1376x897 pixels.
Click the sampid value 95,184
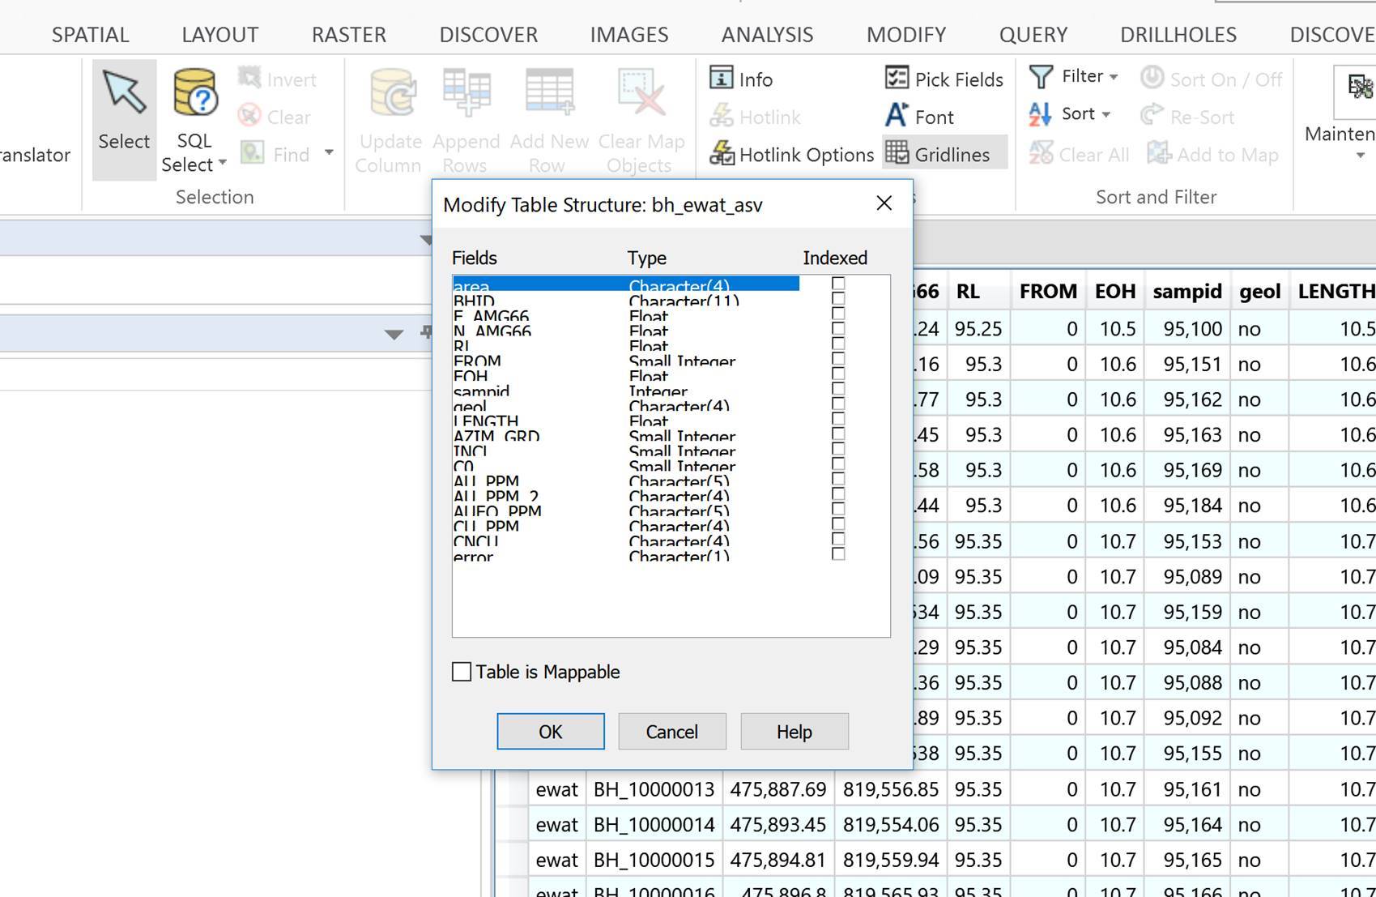coord(1187,506)
